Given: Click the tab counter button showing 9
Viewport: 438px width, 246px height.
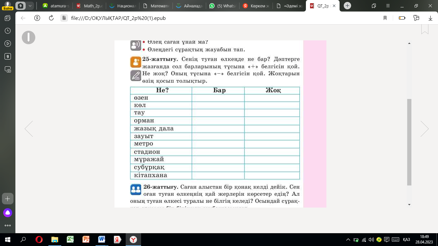Looking at the screenshot, I should 21,6.
